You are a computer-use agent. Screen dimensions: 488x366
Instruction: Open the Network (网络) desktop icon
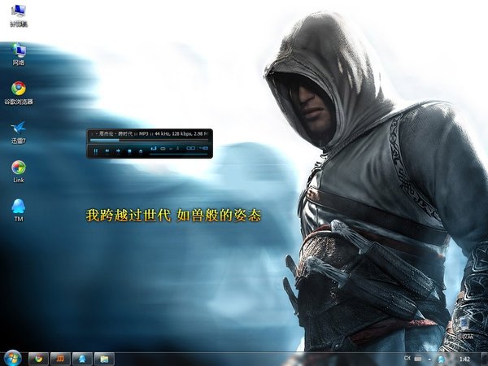pyautogui.click(x=17, y=51)
